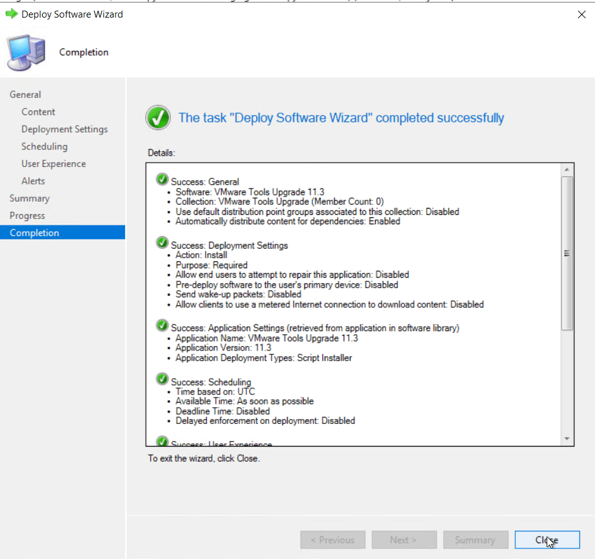Screen dimensions: 595x559
Task: Open the User Experience page
Action: tap(53, 163)
